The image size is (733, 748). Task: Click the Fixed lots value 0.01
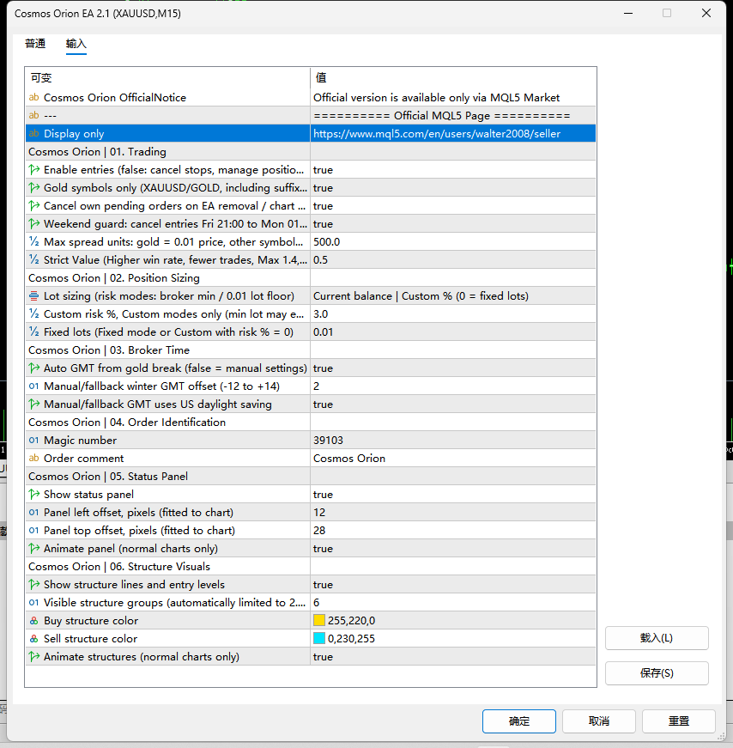point(452,332)
